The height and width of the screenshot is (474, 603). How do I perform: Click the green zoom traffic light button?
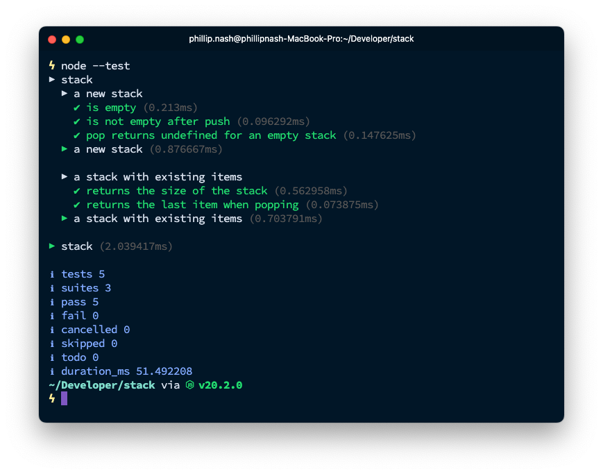click(x=79, y=40)
